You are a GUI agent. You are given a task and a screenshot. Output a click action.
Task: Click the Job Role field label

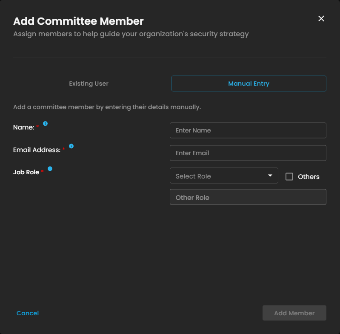click(26, 173)
